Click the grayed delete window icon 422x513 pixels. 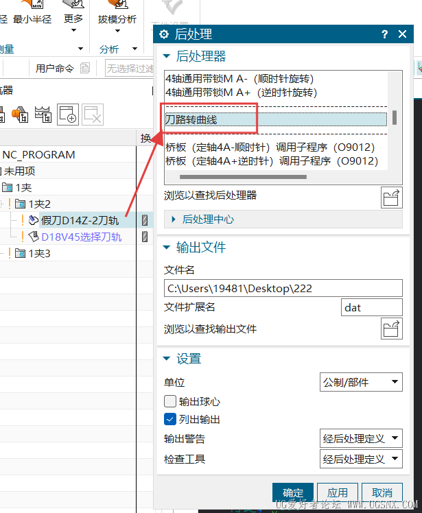tap(93, 115)
